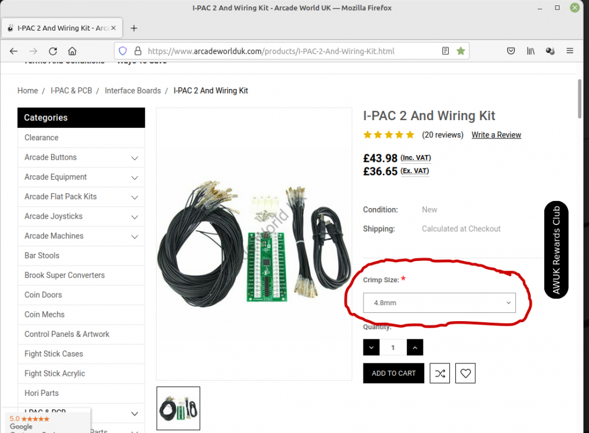
Task: Click the main product image
Action: click(x=254, y=244)
